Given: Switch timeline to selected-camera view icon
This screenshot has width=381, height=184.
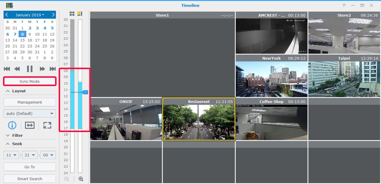Looking at the screenshot, I should click(x=80, y=14).
